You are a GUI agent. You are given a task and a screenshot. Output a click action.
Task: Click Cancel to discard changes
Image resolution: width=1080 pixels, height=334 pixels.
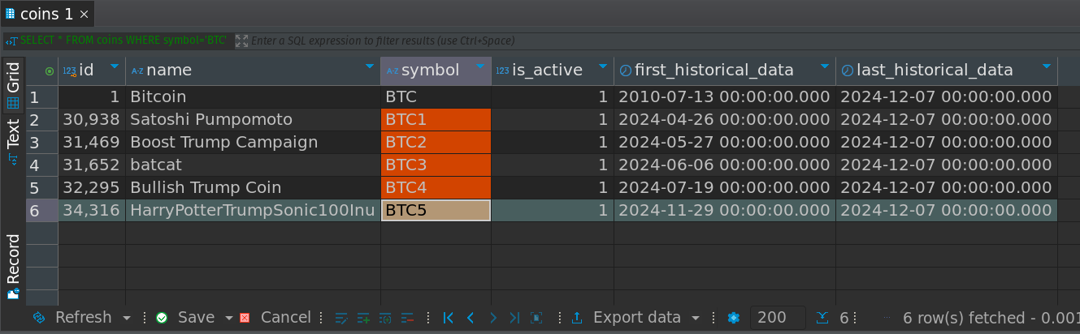[275, 318]
